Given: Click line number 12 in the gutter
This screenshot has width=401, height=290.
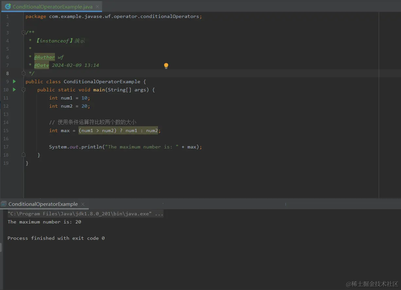Looking at the screenshot, I should [x=6, y=106].
